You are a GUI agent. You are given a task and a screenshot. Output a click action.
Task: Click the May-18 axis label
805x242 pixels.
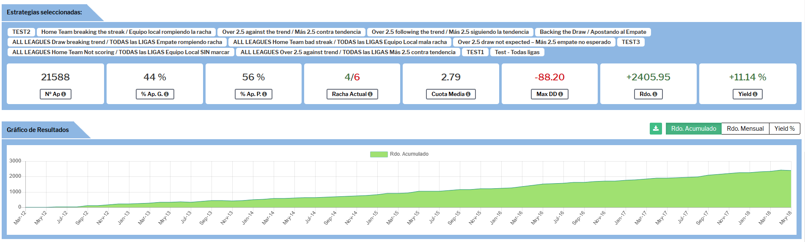click(x=785, y=217)
